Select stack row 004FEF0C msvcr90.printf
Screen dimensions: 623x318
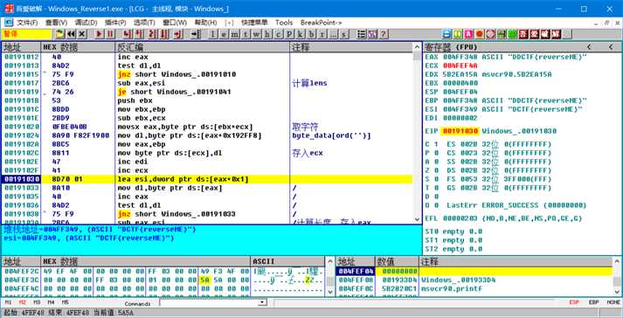click(474, 289)
